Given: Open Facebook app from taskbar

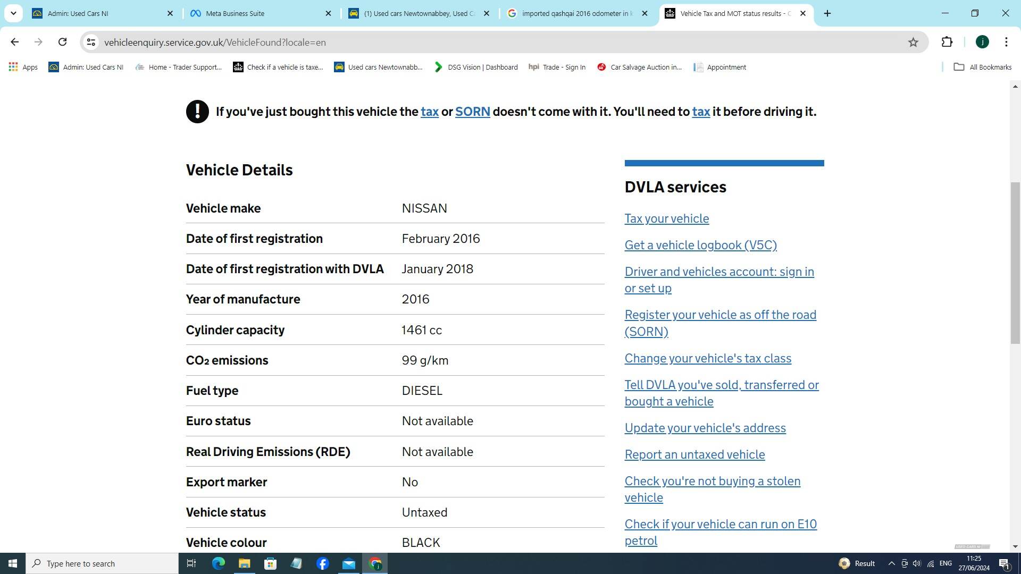Looking at the screenshot, I should 322,563.
